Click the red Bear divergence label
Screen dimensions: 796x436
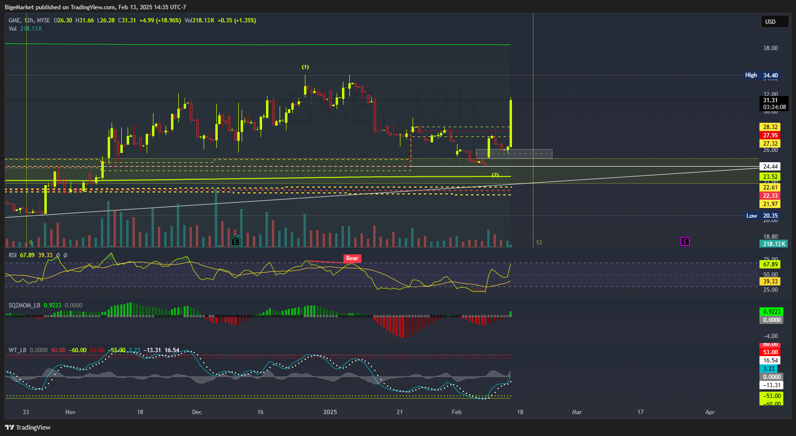click(352, 259)
